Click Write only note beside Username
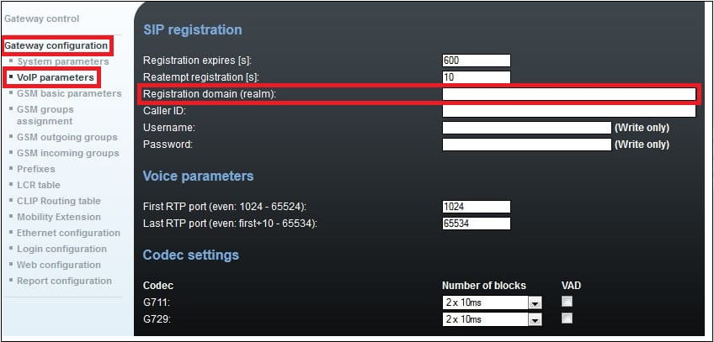This screenshot has width=714, height=342. (642, 128)
